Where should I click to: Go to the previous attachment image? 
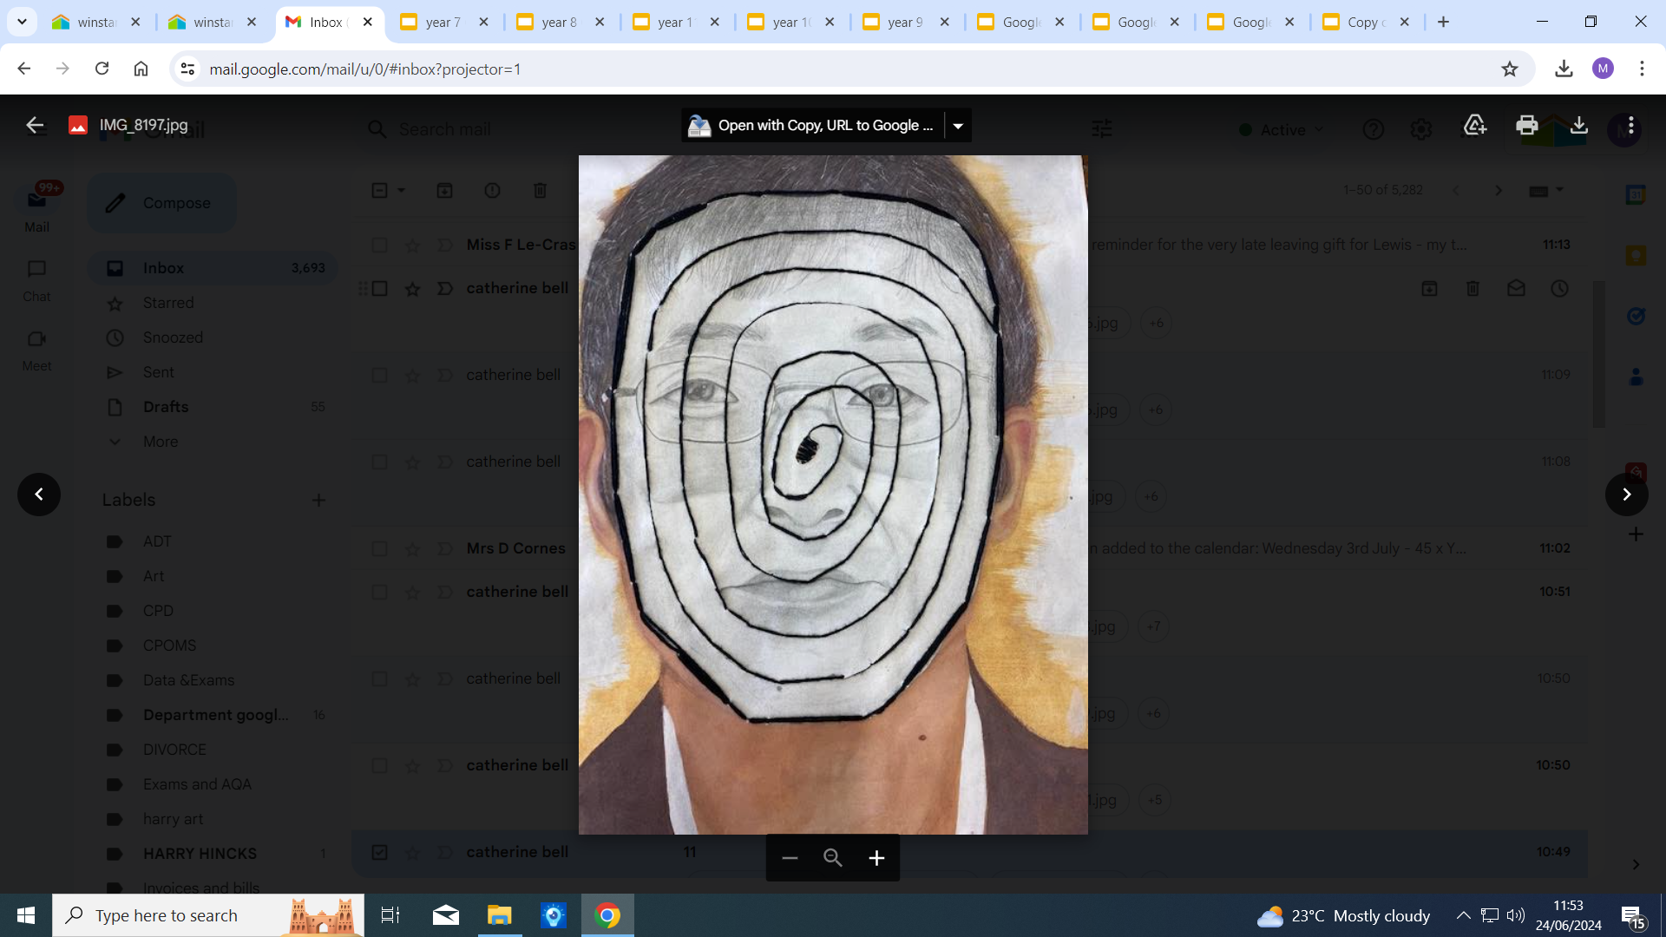(39, 495)
